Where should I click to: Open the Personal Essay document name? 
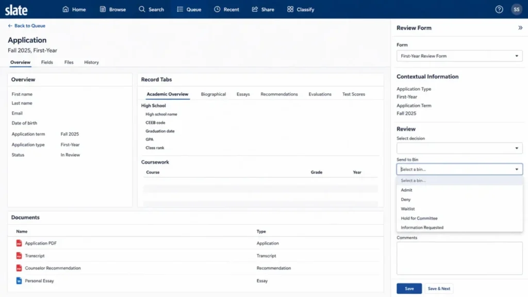coord(39,280)
